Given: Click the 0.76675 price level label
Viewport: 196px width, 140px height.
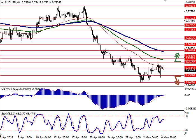Looking at the screenshot, I should [190, 38].
